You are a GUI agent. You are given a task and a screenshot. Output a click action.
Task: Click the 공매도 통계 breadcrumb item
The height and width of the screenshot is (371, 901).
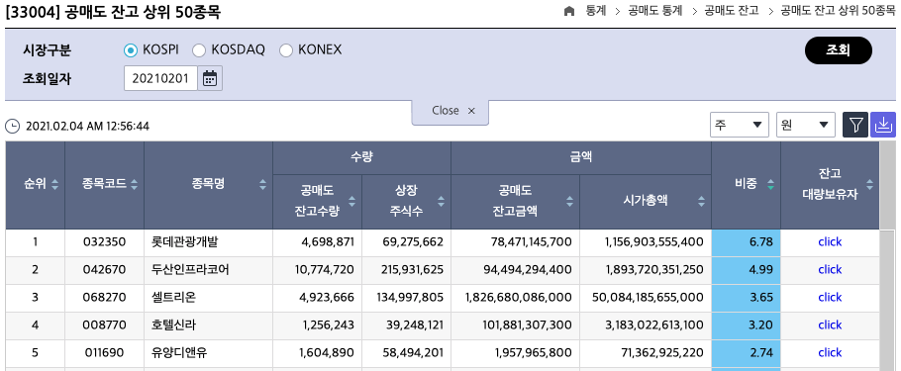coord(655,11)
